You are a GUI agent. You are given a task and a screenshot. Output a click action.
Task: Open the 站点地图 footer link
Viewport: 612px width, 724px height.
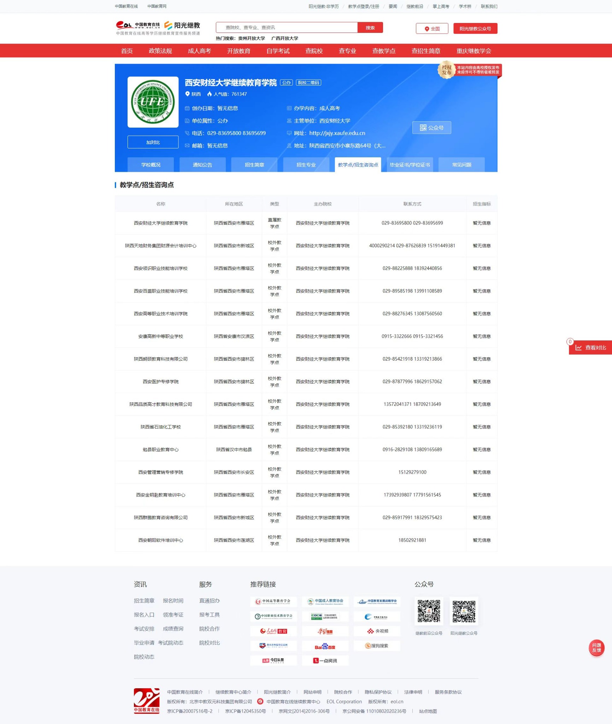[428, 711]
